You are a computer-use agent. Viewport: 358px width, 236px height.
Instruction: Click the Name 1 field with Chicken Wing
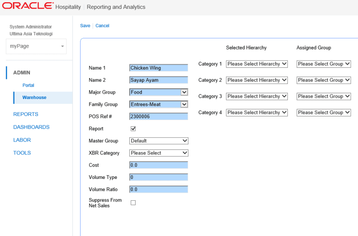[x=159, y=68]
